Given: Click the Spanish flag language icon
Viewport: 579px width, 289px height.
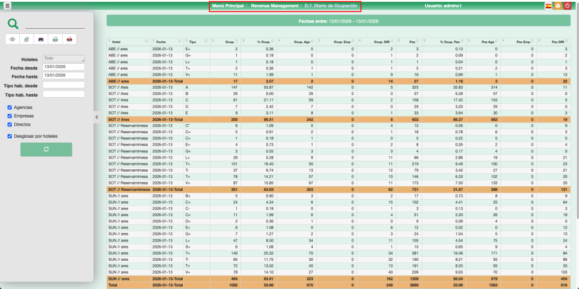Looking at the screenshot, I should 548,6.
